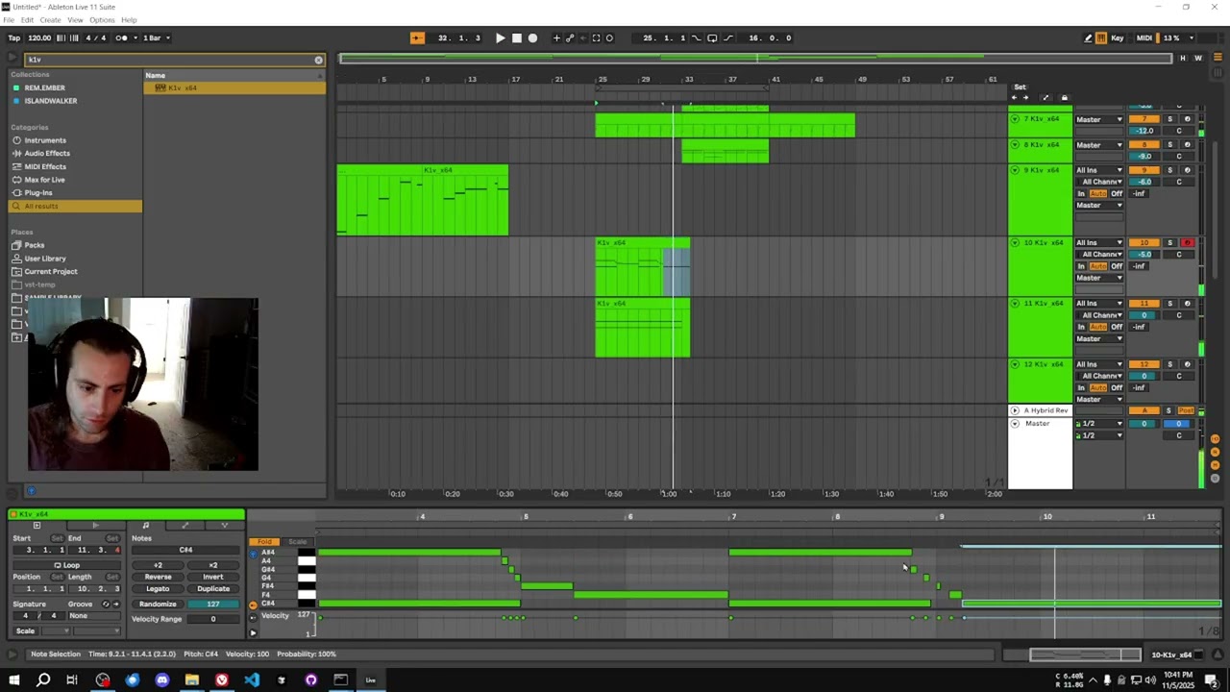
Task: Stop playback with the Stop button
Action: pyautogui.click(x=516, y=38)
